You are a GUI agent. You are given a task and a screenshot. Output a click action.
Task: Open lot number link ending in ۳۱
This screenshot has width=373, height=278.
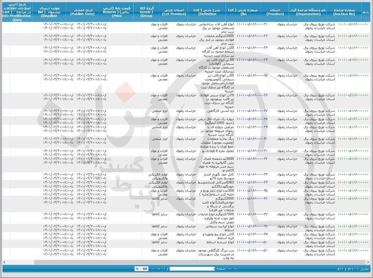[252, 24]
